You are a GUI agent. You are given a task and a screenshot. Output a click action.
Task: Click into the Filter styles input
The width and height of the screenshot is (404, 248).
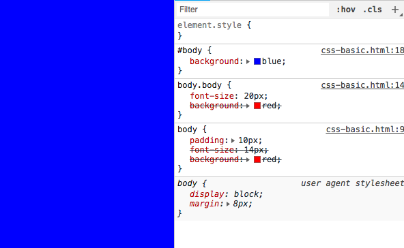pyautogui.click(x=252, y=10)
